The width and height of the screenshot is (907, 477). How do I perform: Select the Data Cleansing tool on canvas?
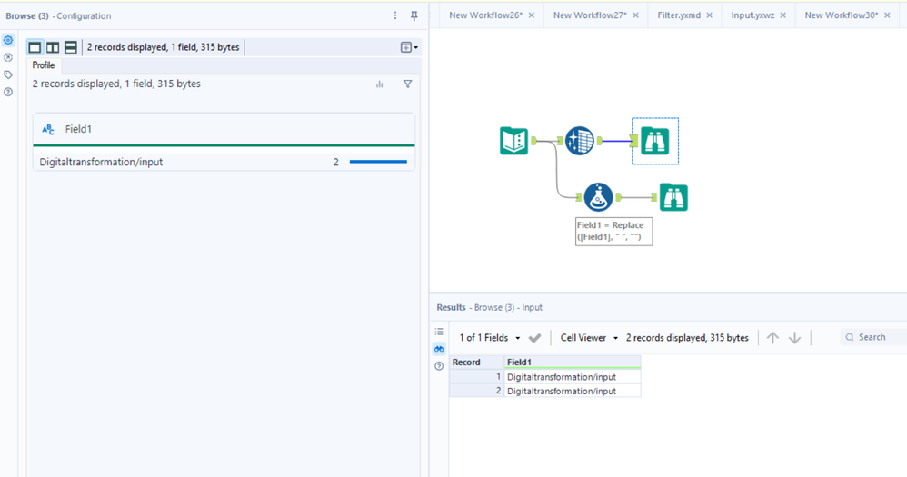579,141
